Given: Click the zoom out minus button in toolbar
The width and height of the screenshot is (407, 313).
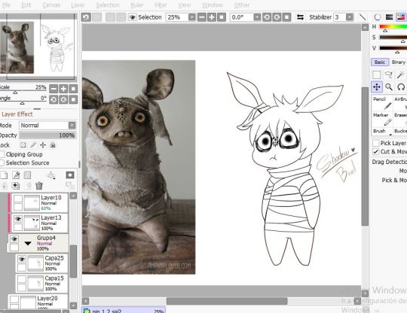Looking at the screenshot, I should point(202,17).
